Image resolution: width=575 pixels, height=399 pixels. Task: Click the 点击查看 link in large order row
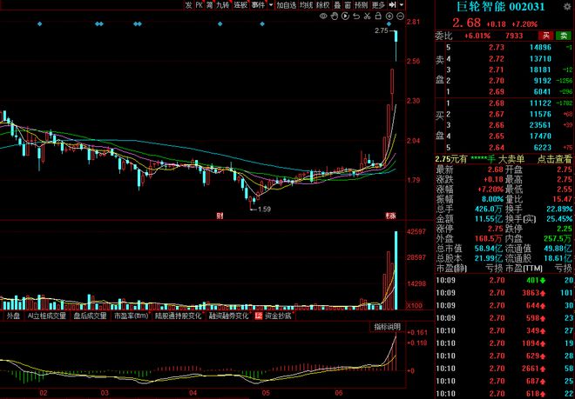point(554,159)
